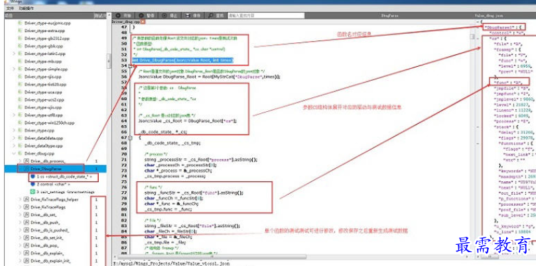
Task: Expand the Drive__db_process_ function node
Action: point(21,161)
